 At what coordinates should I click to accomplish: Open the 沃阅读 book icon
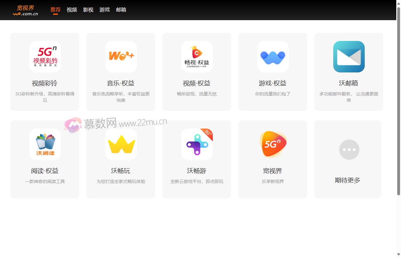click(45, 144)
